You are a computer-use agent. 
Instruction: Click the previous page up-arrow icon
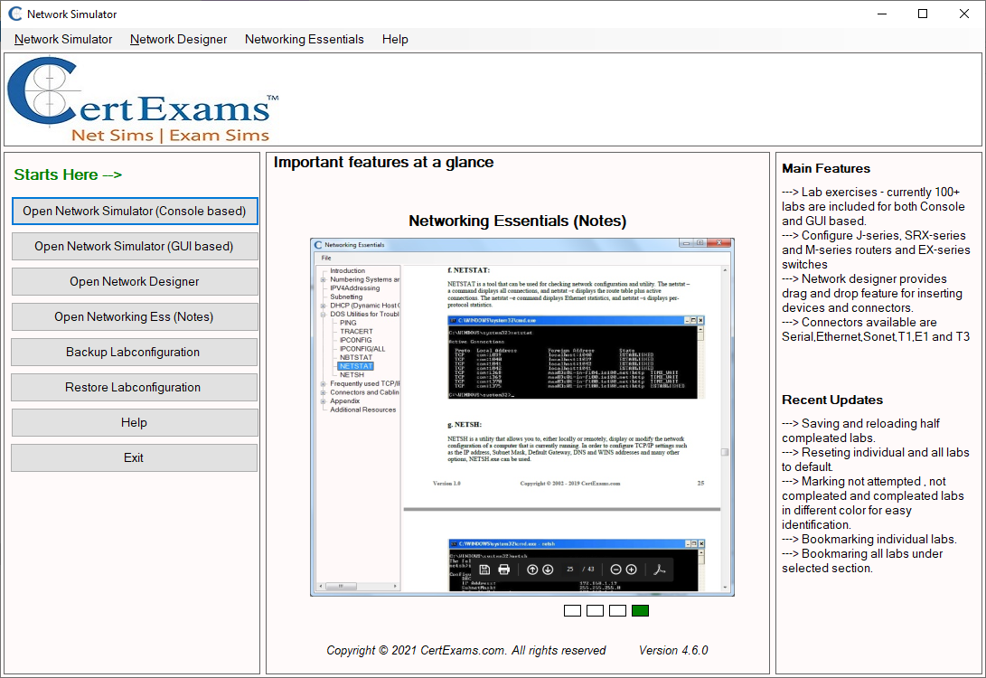pyautogui.click(x=533, y=569)
